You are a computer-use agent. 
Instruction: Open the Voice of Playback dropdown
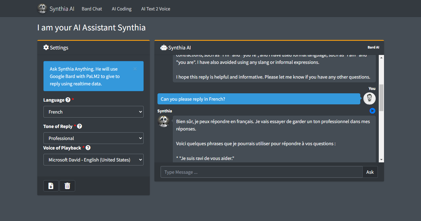93,160
